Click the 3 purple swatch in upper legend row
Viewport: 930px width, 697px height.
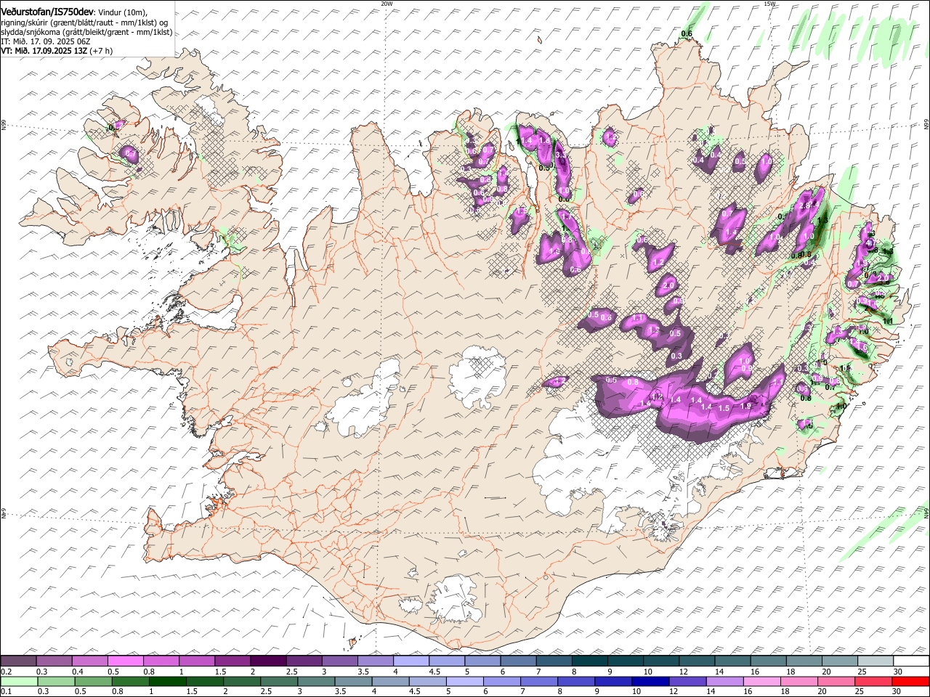tap(340, 661)
